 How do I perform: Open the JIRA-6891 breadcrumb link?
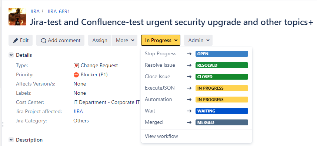(59, 11)
